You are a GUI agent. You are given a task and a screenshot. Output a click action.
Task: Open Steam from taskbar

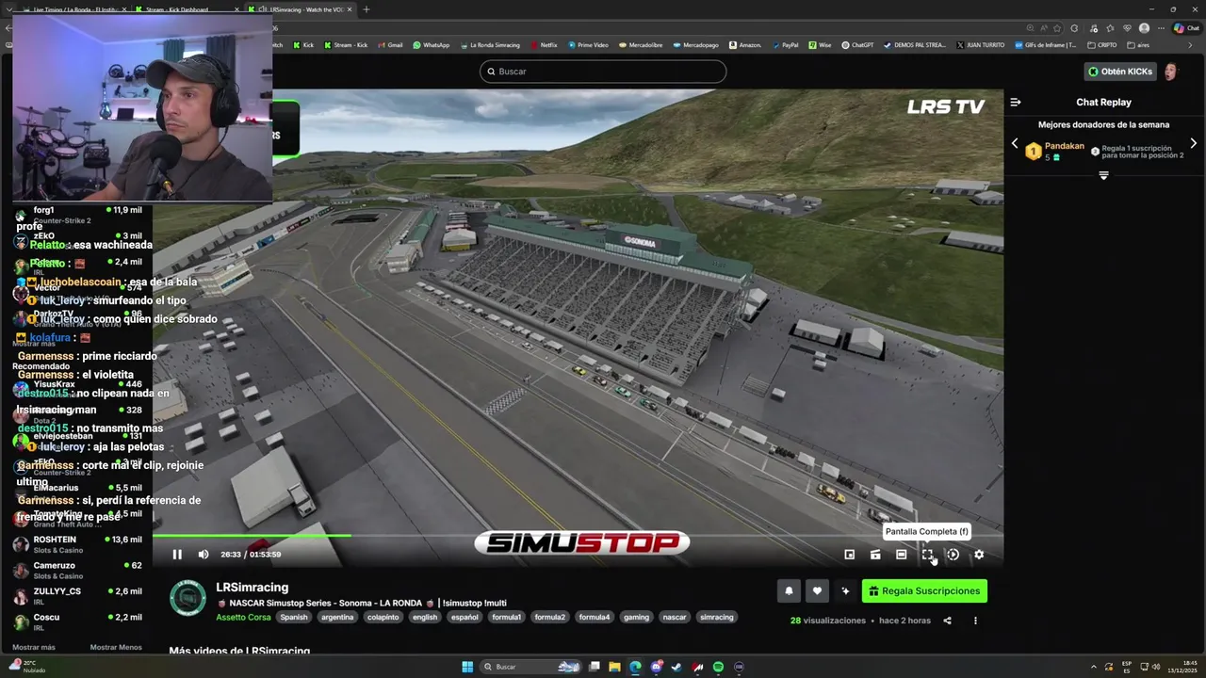[676, 667]
